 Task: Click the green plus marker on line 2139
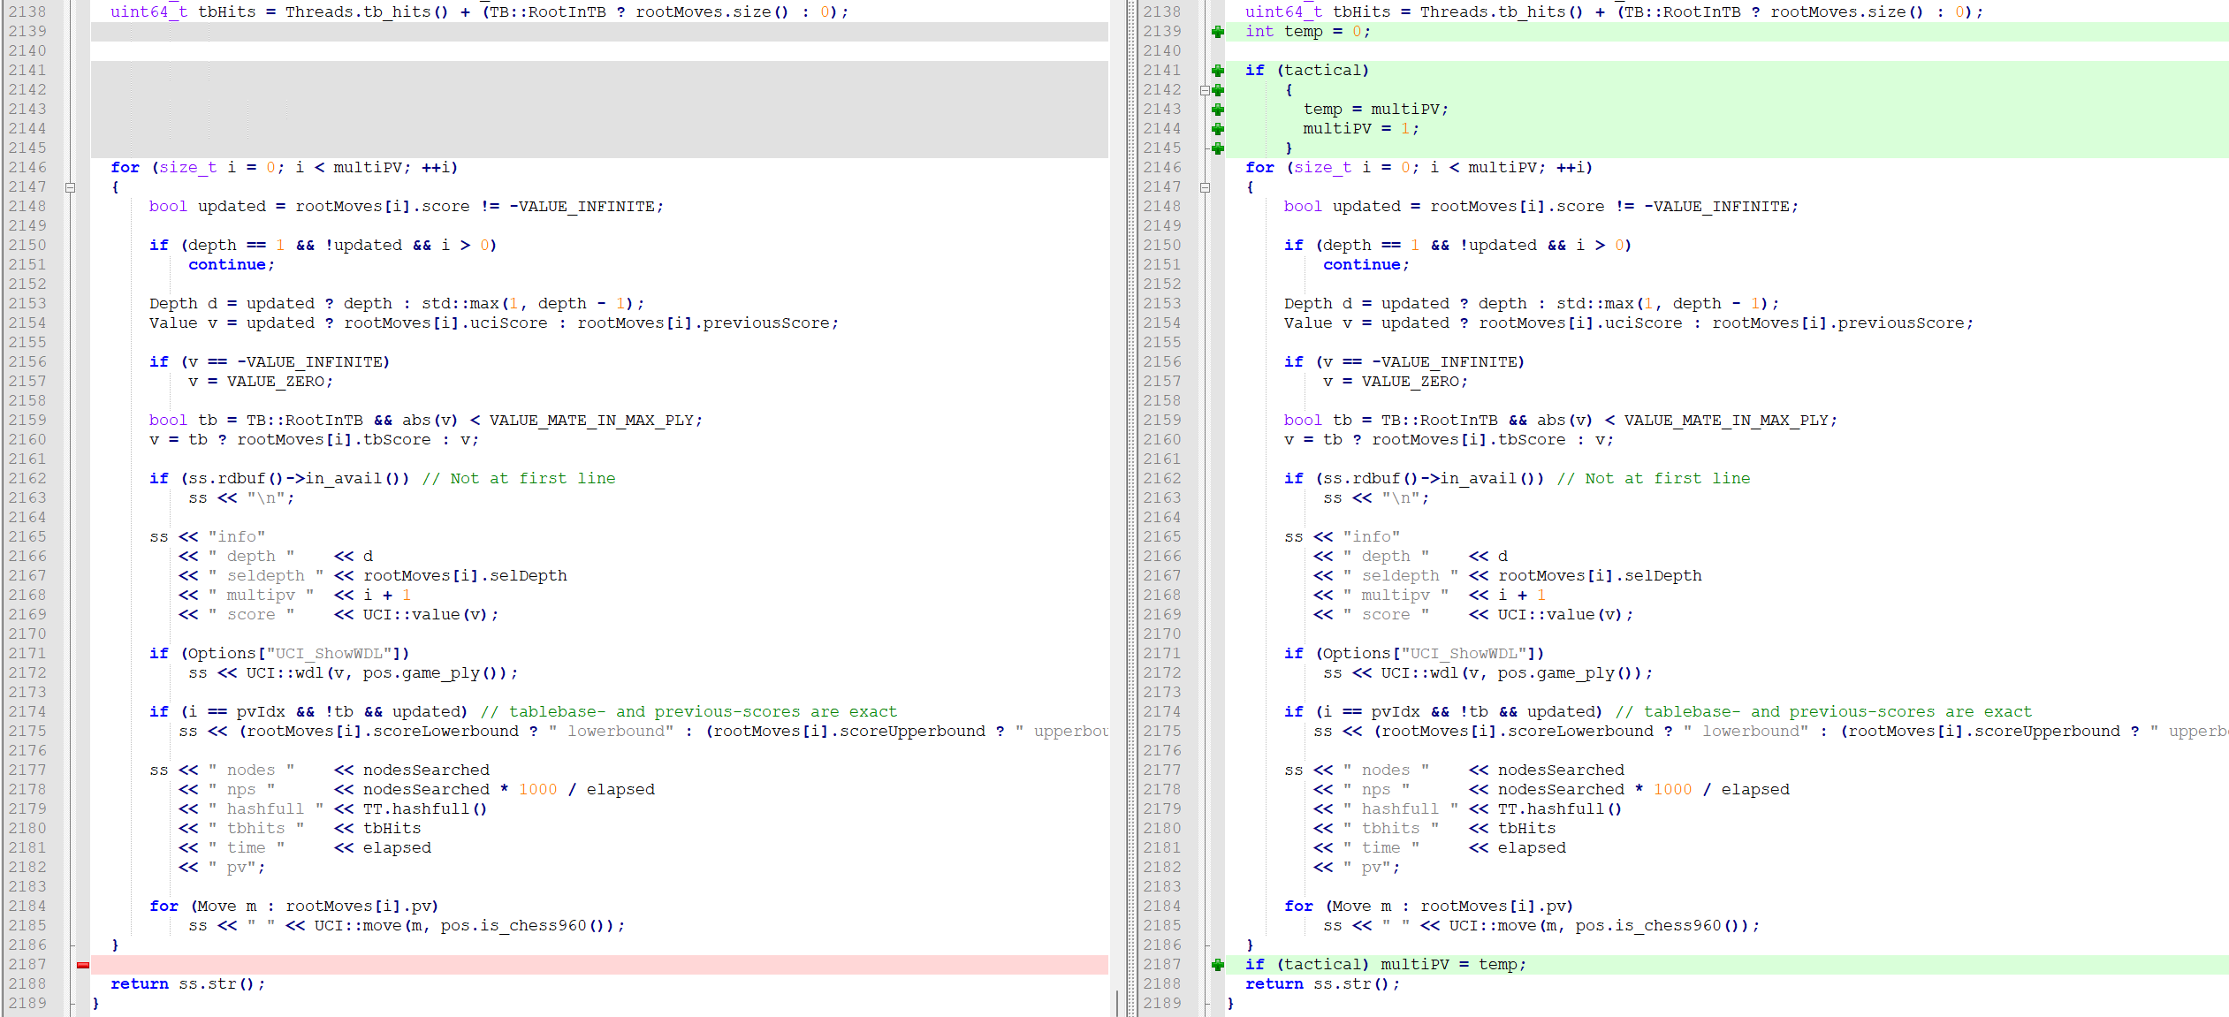click(x=1218, y=32)
